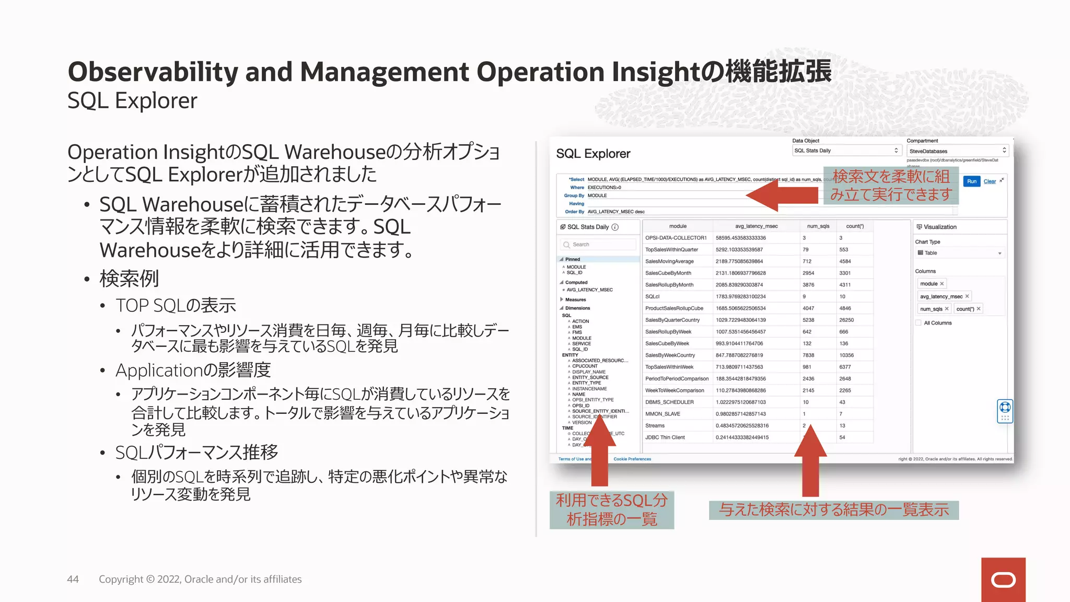Image resolution: width=1070 pixels, height=602 pixels.
Task: Remove the num_sqls column chip
Action: [x=947, y=309]
